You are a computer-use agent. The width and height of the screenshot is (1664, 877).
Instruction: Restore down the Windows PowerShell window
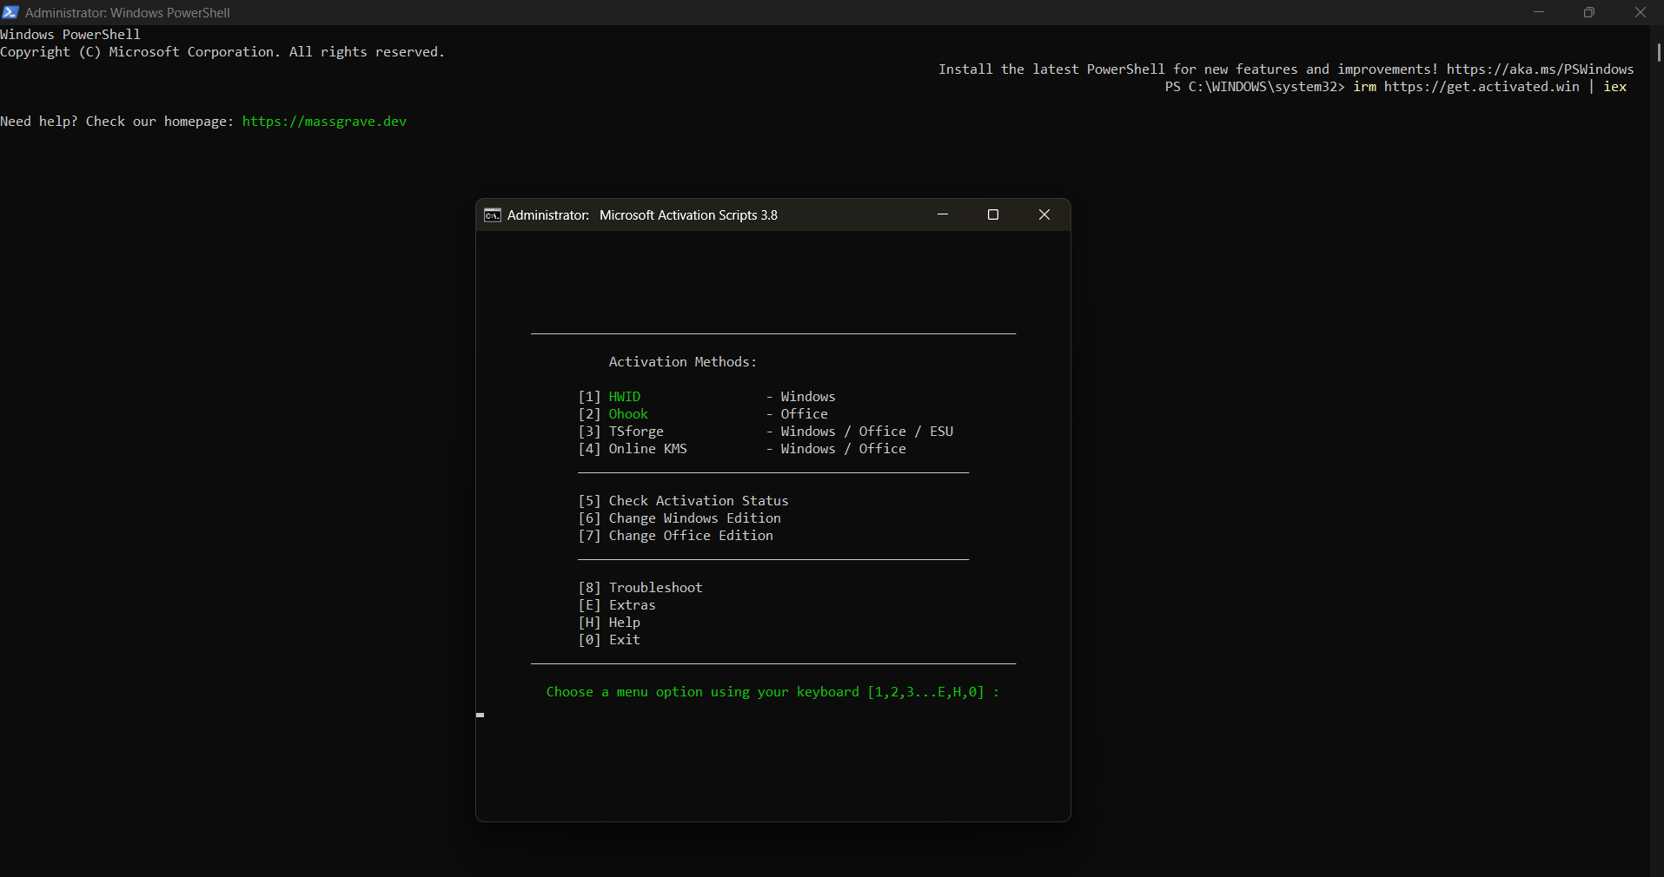coord(1589,12)
